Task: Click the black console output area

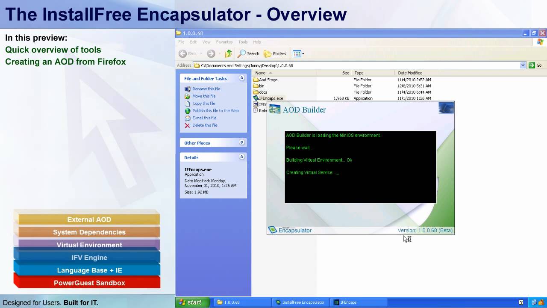Action: pyautogui.click(x=360, y=167)
